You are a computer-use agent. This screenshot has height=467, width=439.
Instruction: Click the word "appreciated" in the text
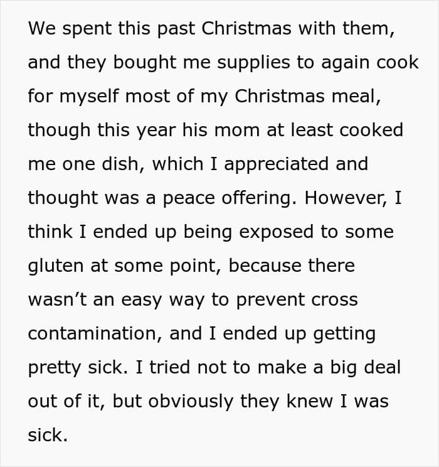276,164
